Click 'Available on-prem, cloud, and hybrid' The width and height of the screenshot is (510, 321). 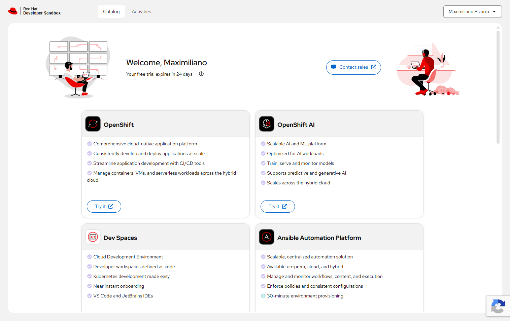305,266
